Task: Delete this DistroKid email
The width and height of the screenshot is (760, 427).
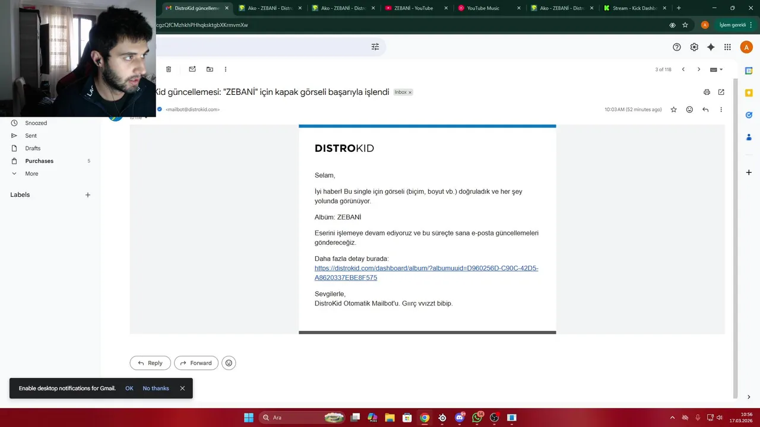Action: tap(169, 69)
